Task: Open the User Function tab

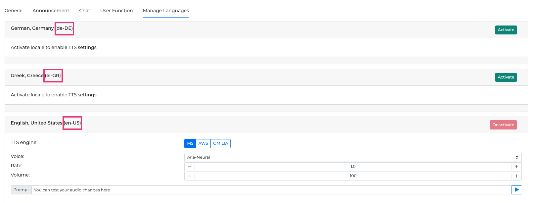Action: point(116,11)
